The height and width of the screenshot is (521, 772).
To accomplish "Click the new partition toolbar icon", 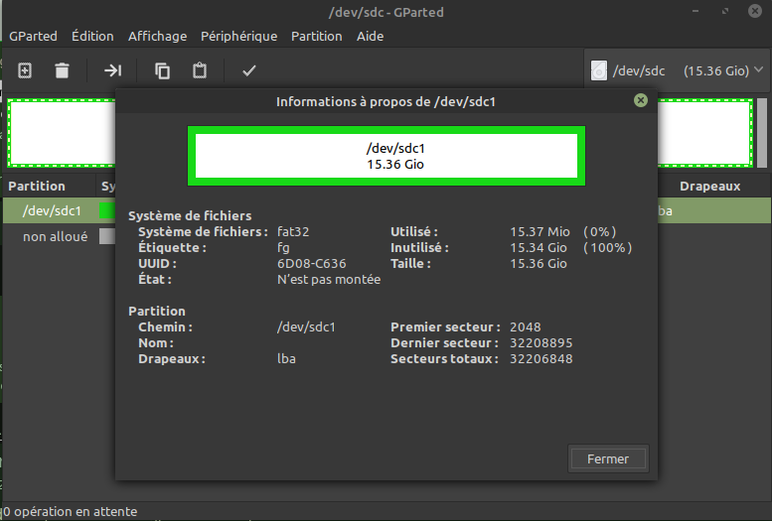I will coord(25,70).
